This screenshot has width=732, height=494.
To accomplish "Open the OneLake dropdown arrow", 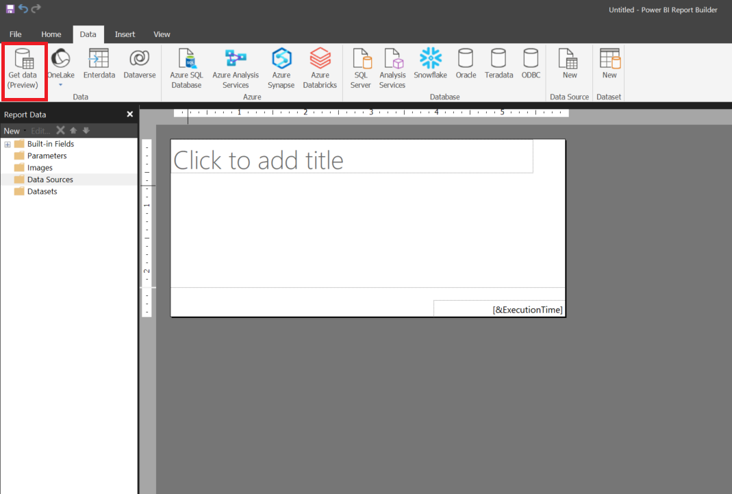I will (60, 86).
